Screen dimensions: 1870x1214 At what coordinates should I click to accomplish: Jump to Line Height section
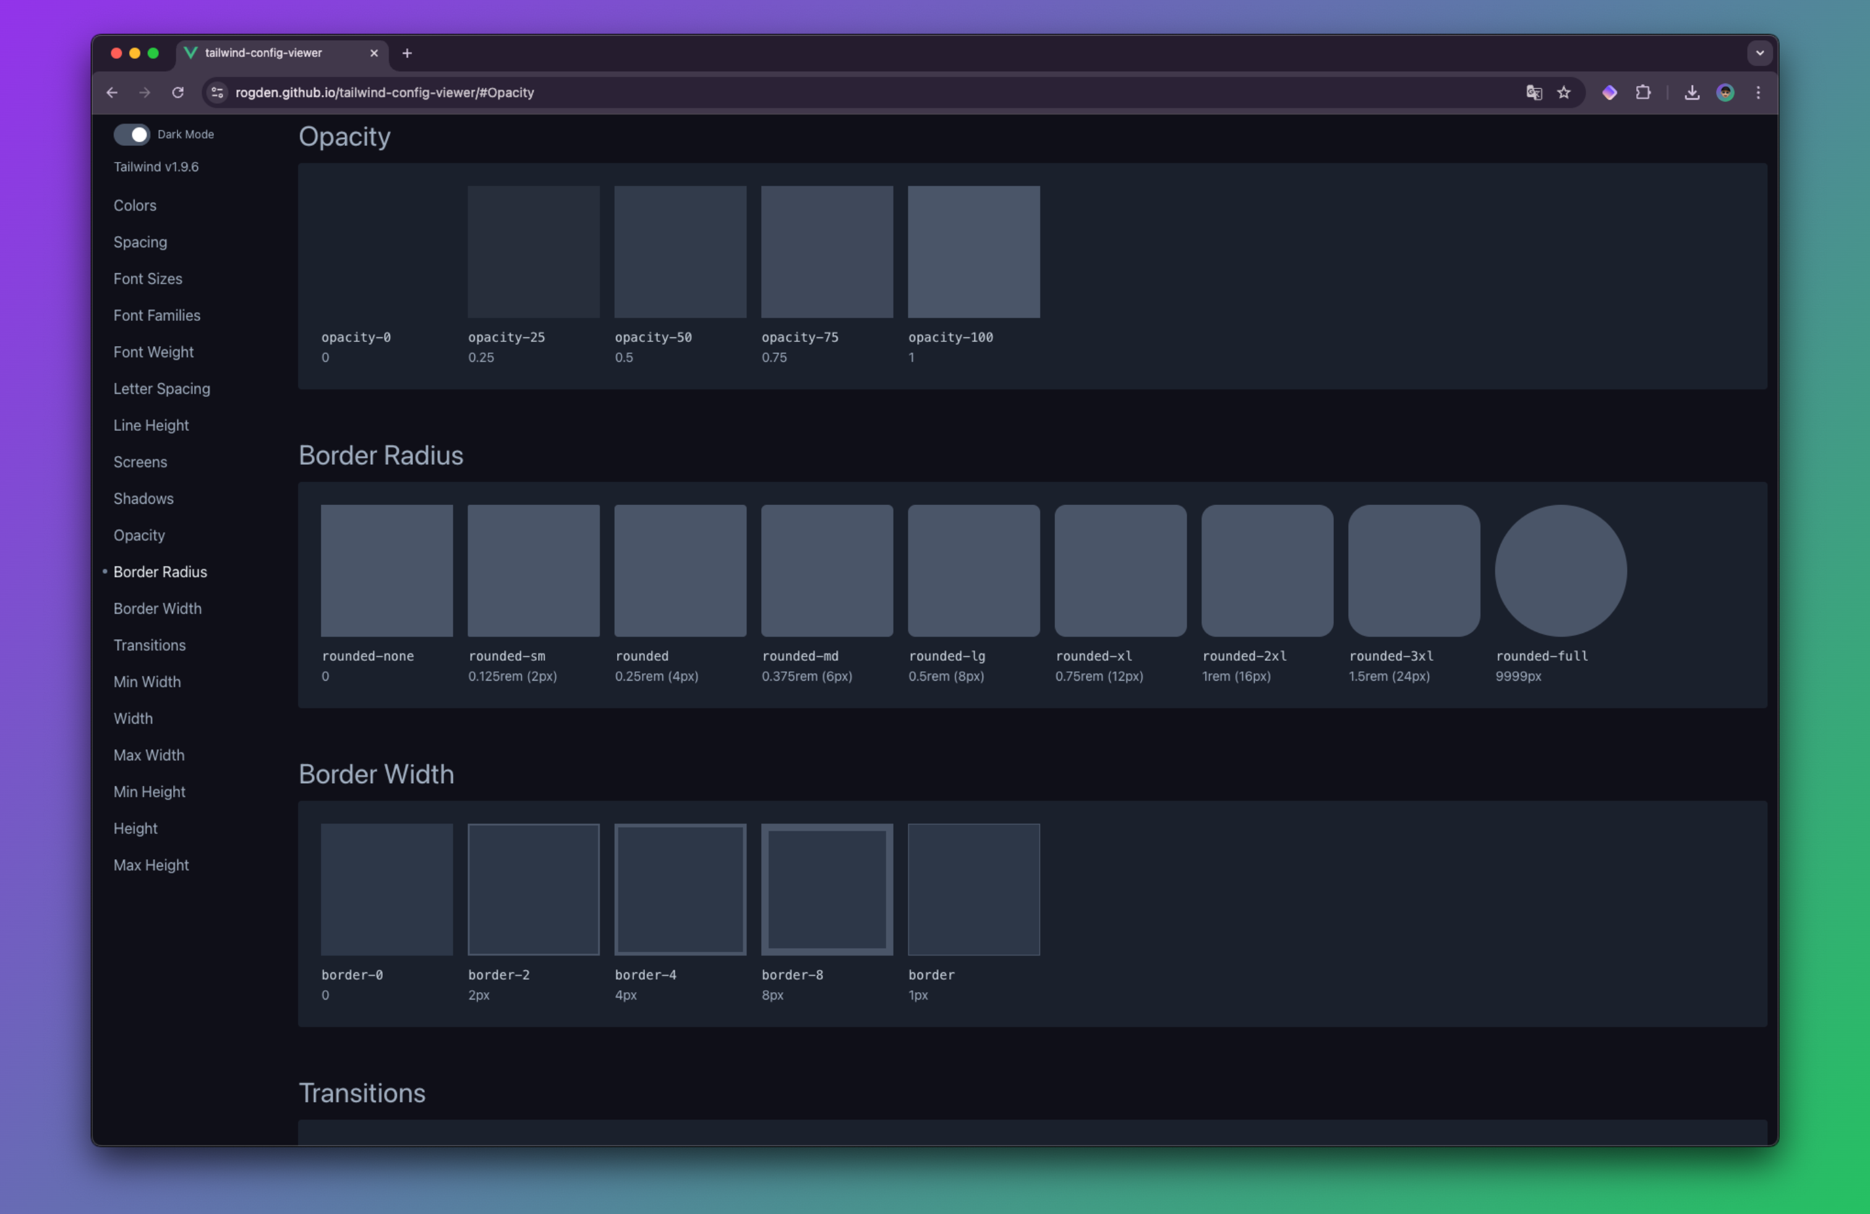pos(151,426)
